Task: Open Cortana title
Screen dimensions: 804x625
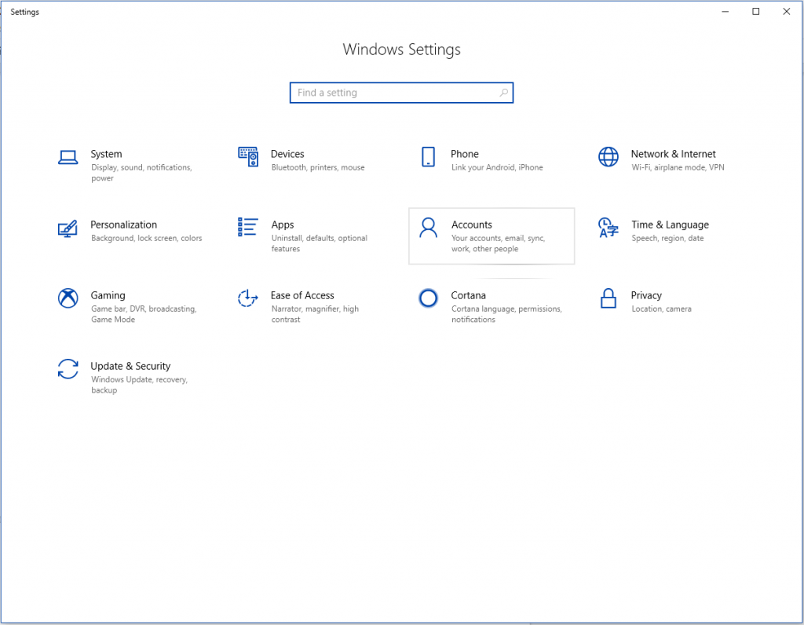Action: [468, 295]
